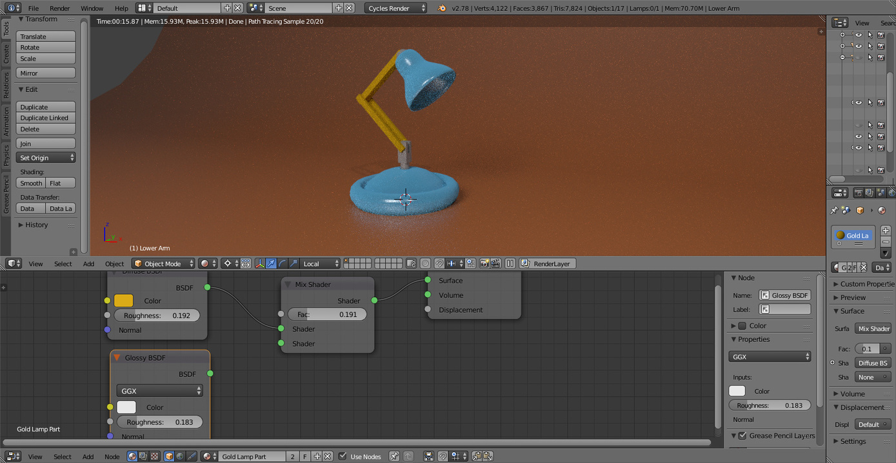The height and width of the screenshot is (463, 896).
Task: Open the Cycles Render engine dropdown
Action: click(x=395, y=8)
